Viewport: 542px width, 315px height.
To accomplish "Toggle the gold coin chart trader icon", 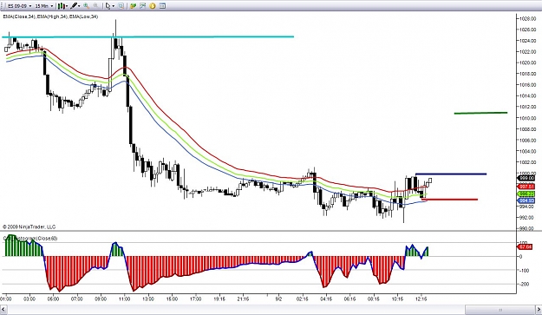I will pyautogui.click(x=153, y=6).
